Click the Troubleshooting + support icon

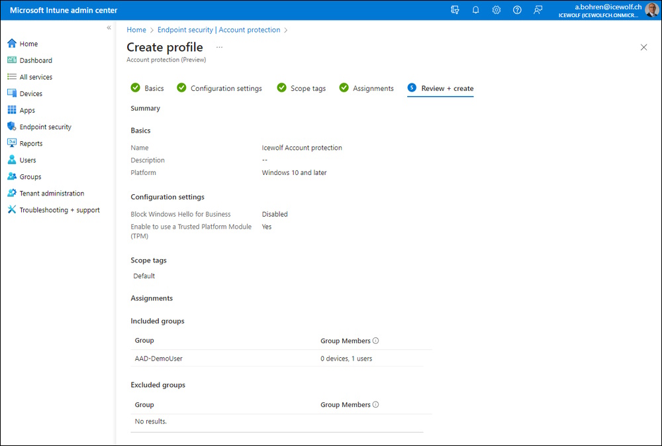click(x=12, y=209)
